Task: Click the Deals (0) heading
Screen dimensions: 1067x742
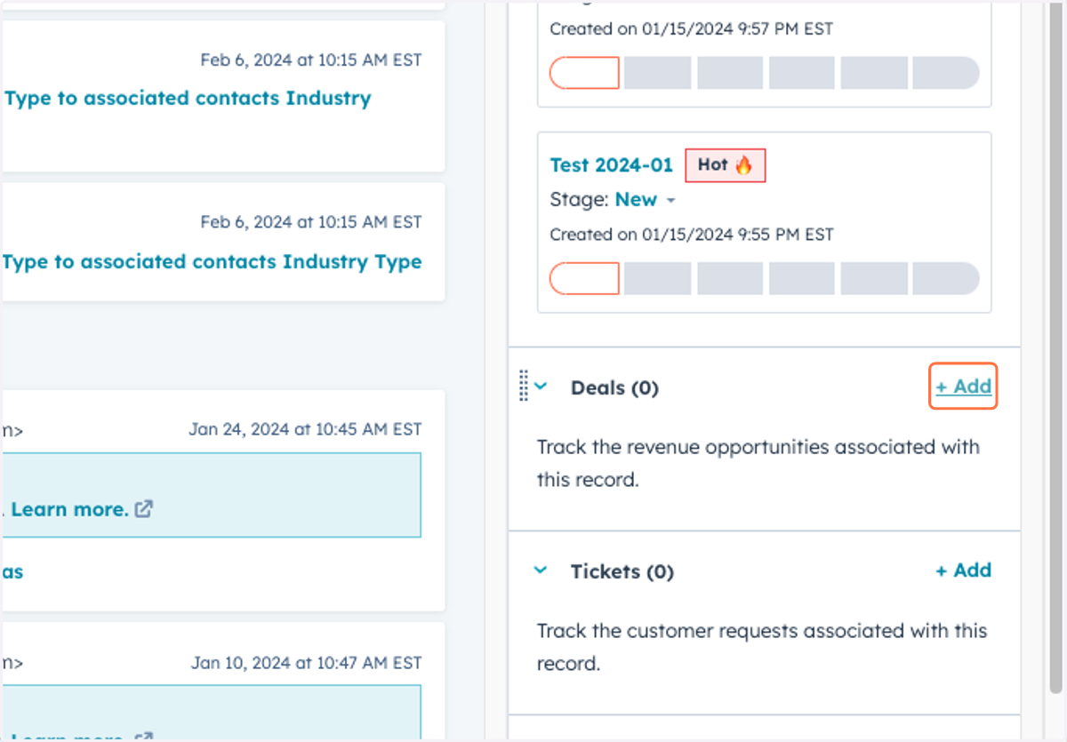Action: point(614,387)
